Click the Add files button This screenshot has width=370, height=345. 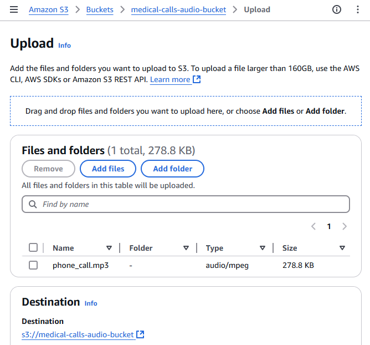(108, 169)
